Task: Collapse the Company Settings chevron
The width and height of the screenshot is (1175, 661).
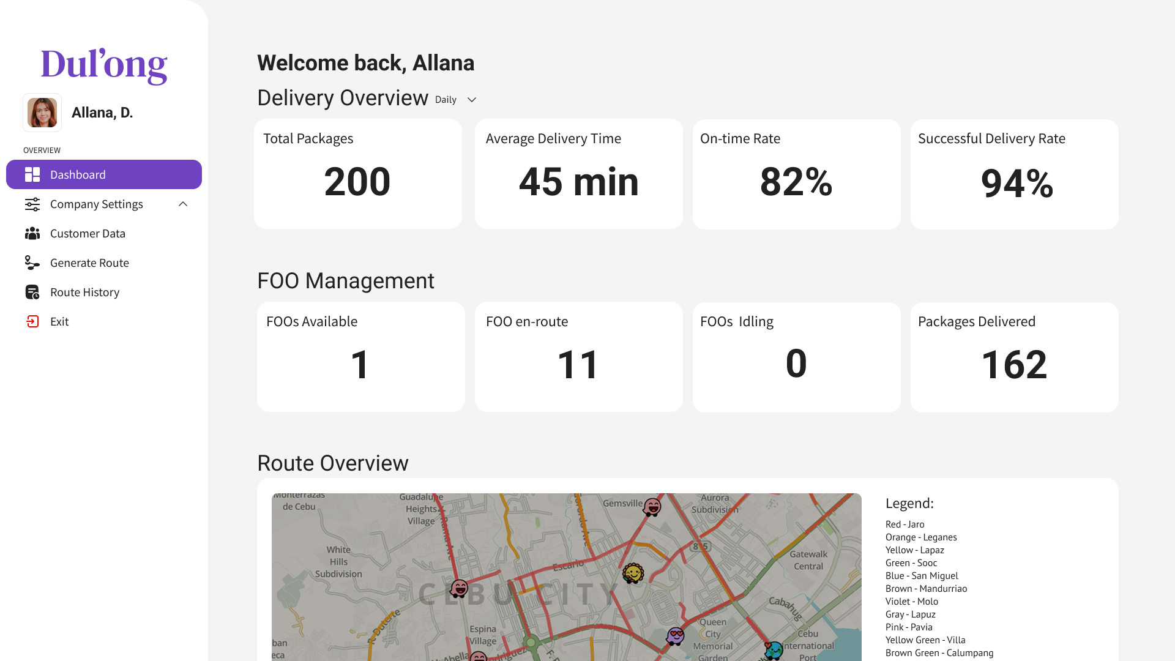Action: 183,204
